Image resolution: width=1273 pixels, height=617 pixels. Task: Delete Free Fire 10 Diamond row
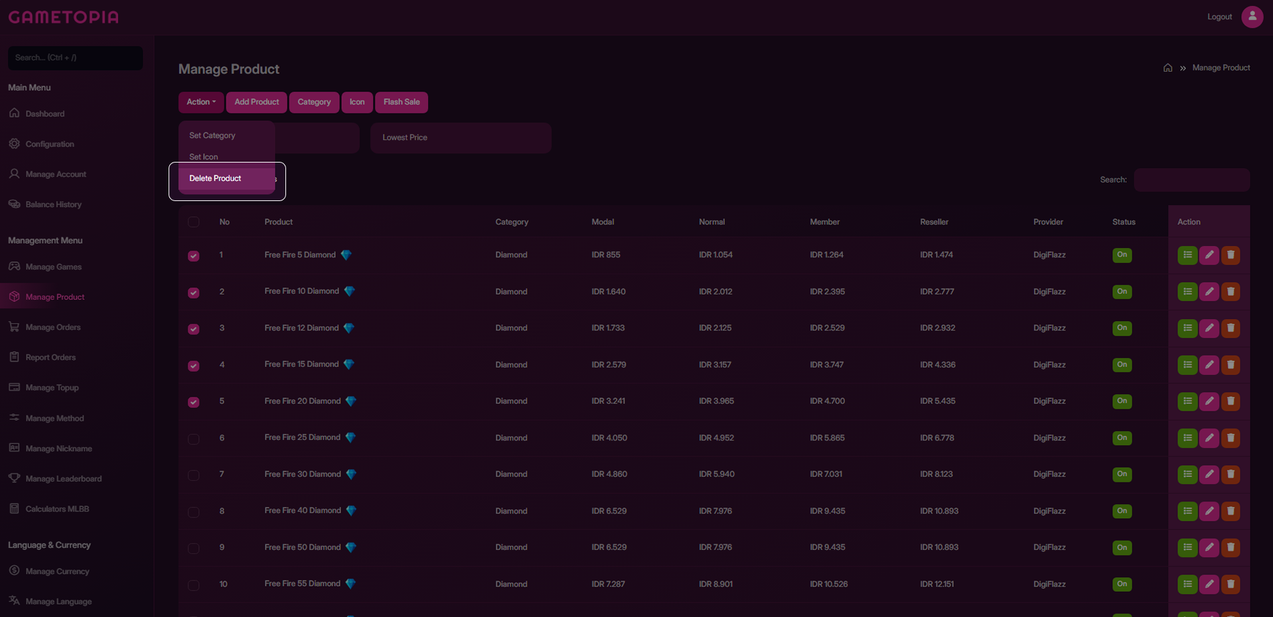pyautogui.click(x=1231, y=291)
